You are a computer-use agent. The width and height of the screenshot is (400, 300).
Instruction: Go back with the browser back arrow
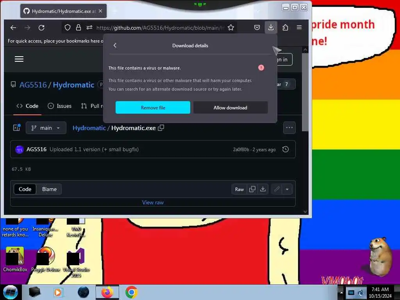tap(13, 28)
